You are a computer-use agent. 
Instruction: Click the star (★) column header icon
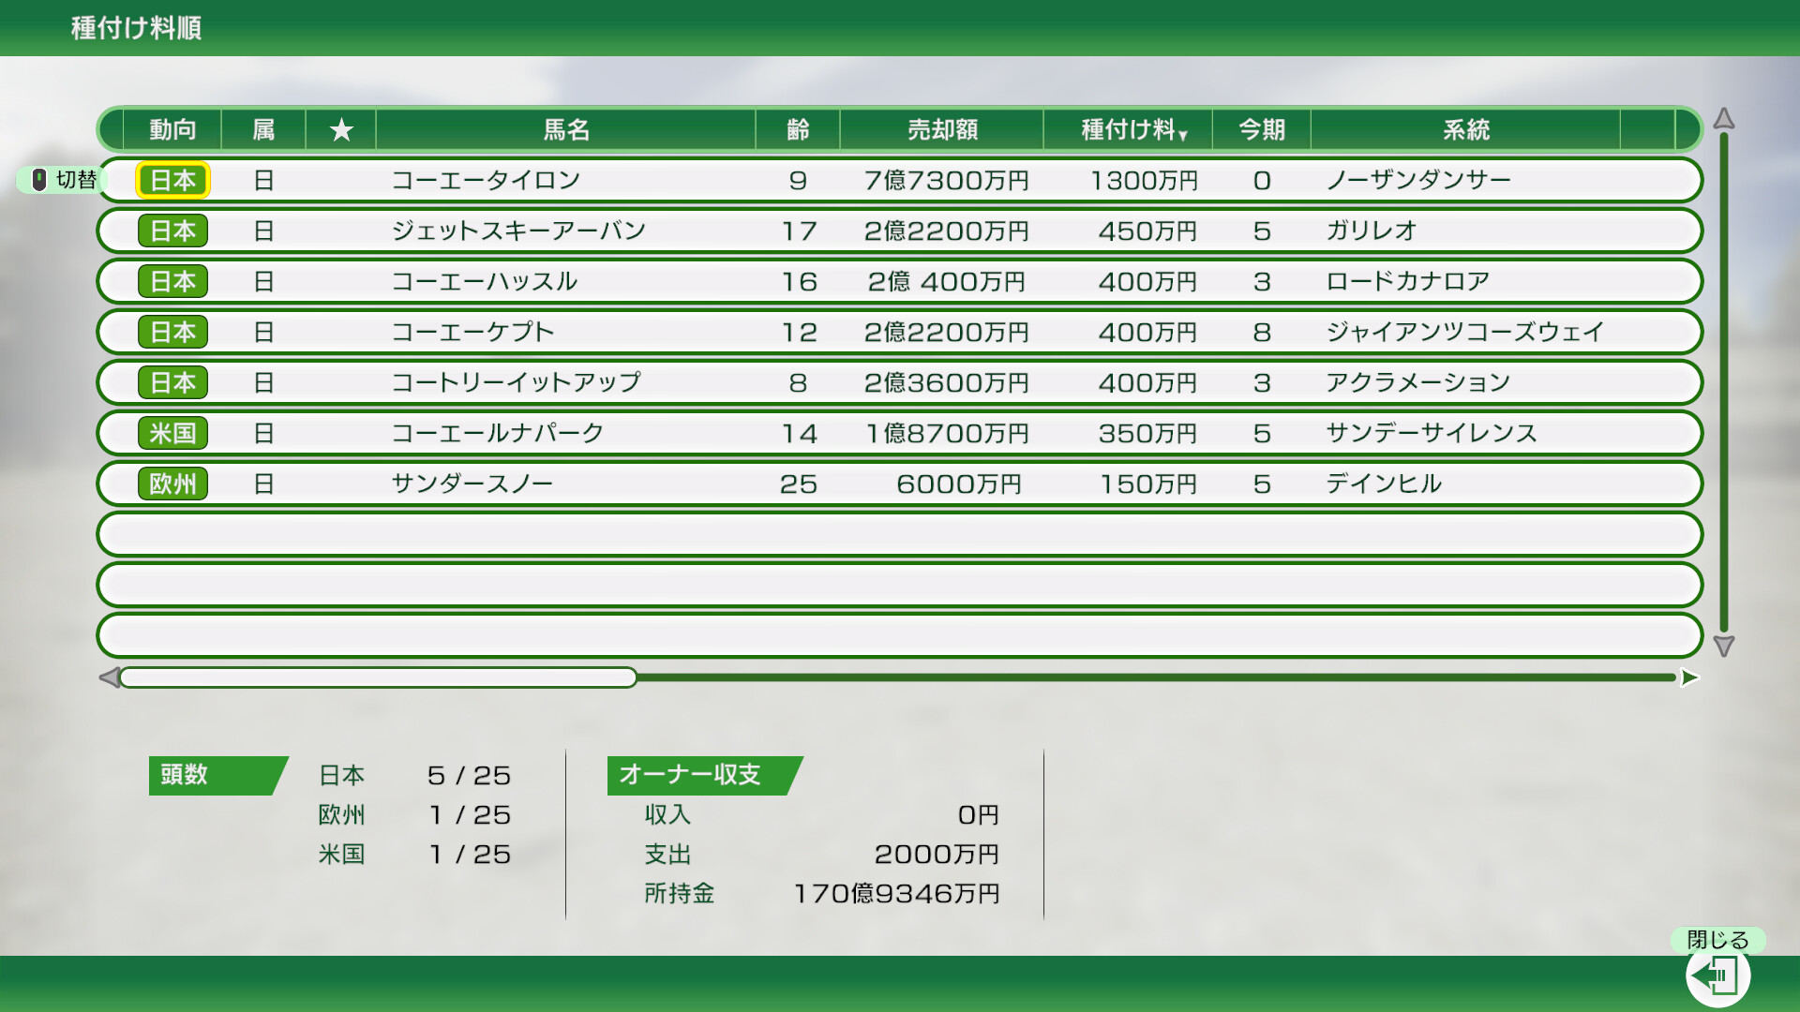tap(340, 129)
